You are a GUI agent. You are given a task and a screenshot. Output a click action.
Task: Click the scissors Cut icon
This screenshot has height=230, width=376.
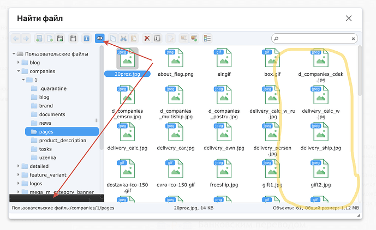[x=123, y=39]
